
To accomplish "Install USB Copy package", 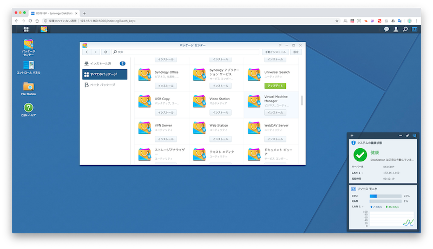I will (x=166, y=113).
